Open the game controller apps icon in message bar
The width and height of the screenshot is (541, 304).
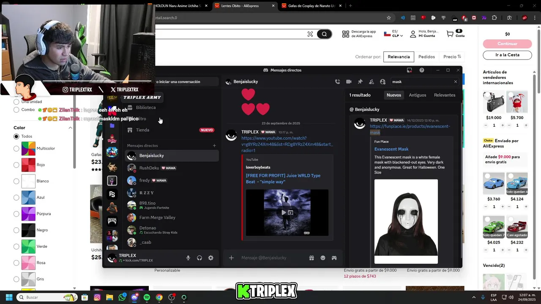point(334,258)
